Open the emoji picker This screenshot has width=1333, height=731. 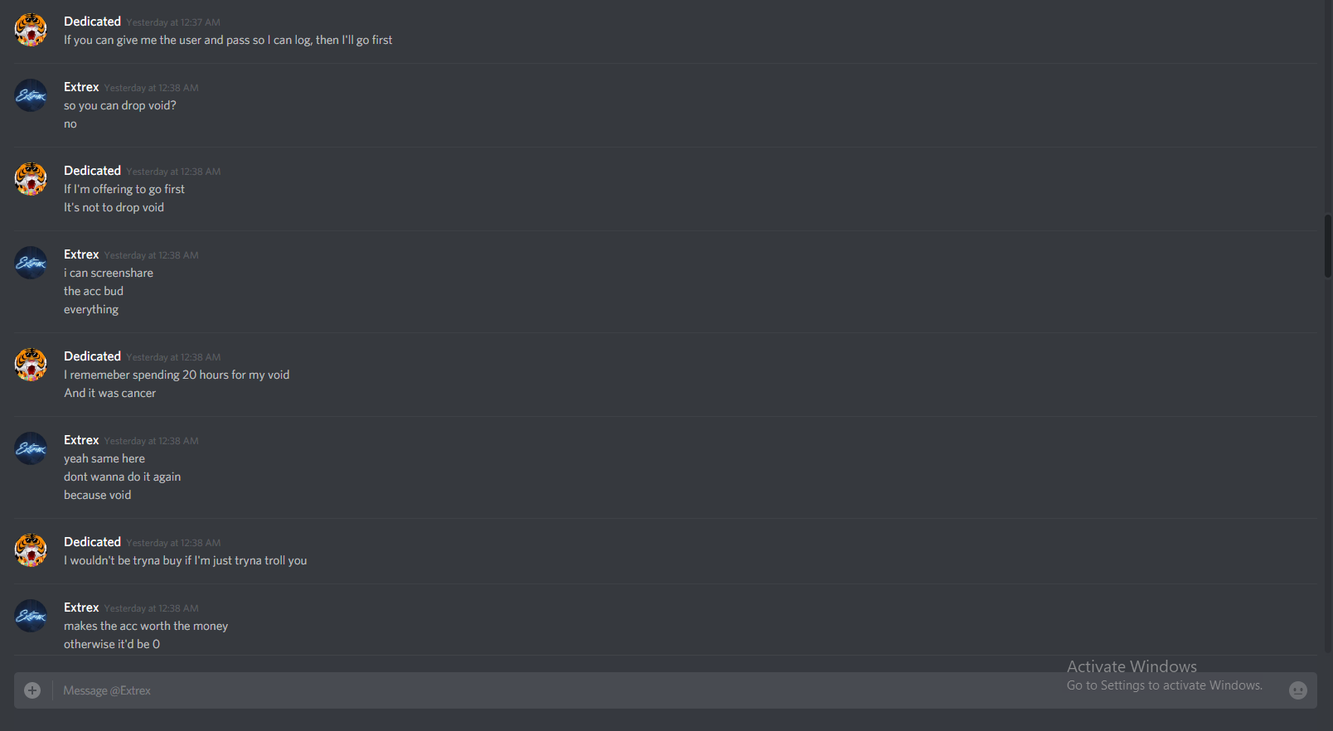click(x=1298, y=690)
